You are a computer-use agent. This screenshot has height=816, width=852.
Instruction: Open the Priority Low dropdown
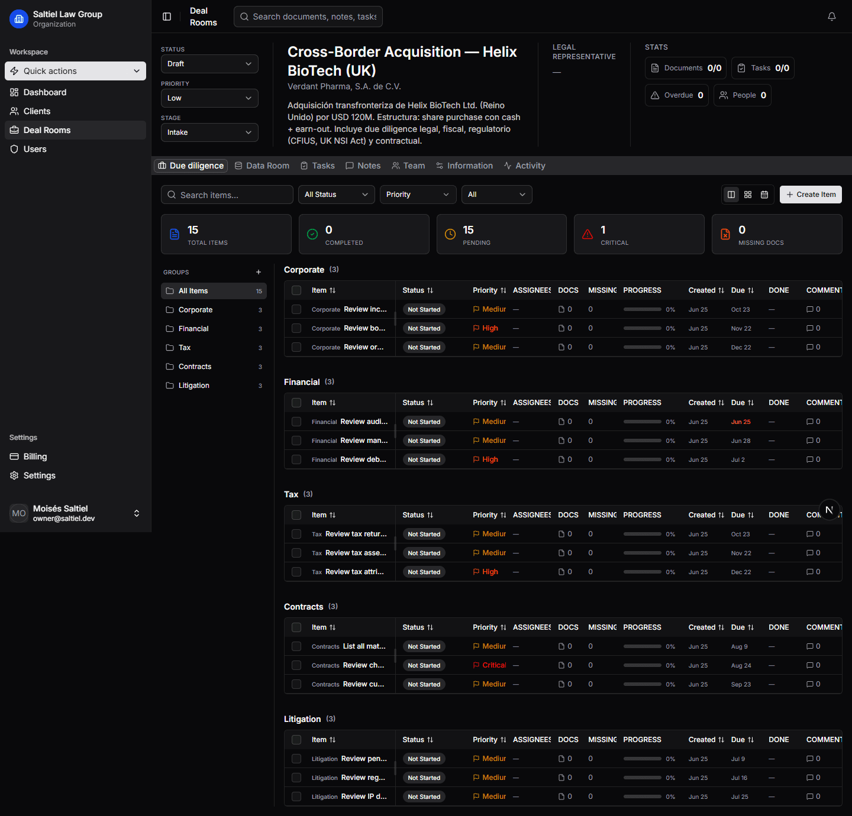[209, 98]
